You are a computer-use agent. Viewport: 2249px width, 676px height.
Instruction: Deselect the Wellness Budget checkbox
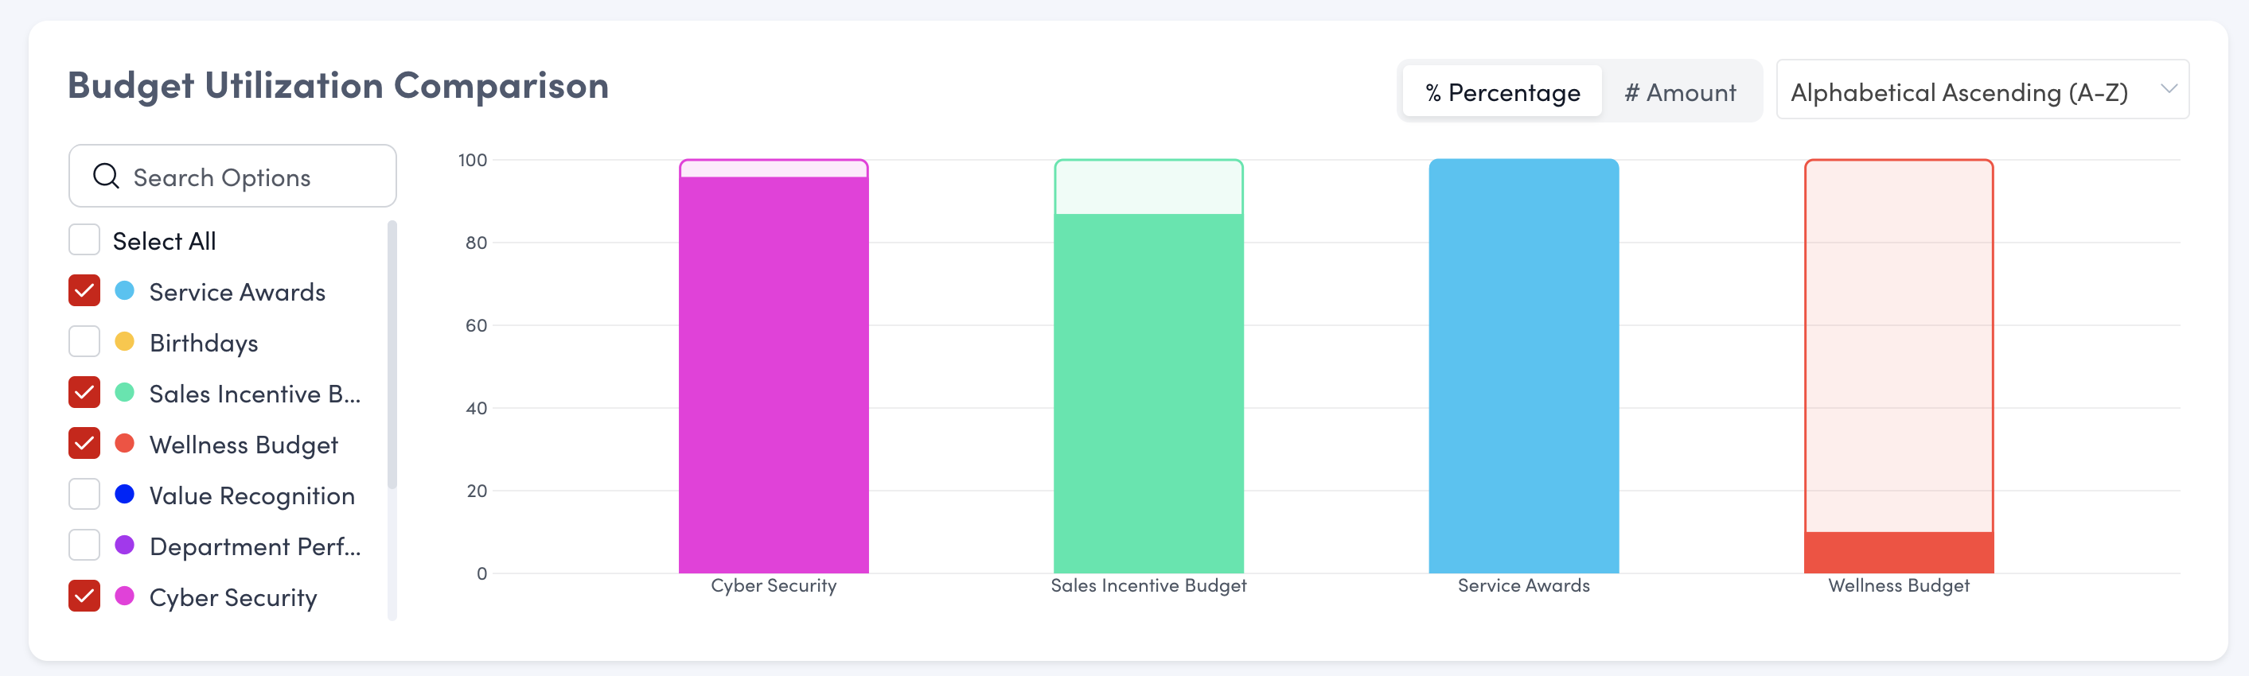84,444
